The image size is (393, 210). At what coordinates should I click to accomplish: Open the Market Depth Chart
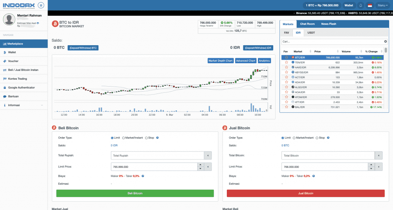pos(220,61)
